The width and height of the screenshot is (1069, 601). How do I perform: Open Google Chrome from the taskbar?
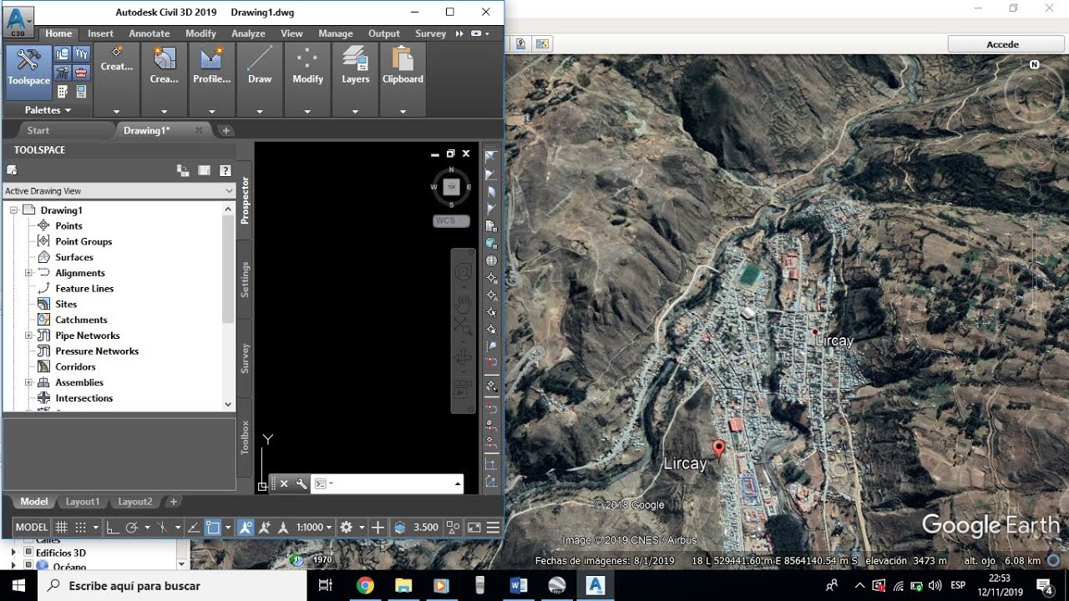point(365,586)
